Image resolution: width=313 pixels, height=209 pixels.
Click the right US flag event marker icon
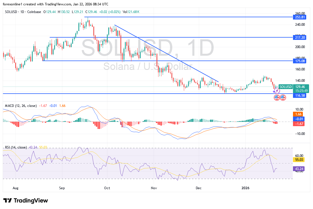pos(283,97)
